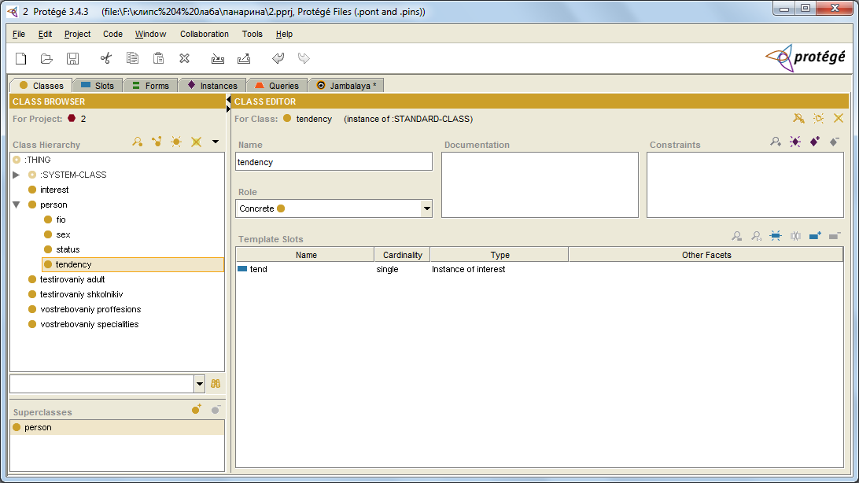Remove constraint icon
This screenshot has width=859, height=483.
835,142
